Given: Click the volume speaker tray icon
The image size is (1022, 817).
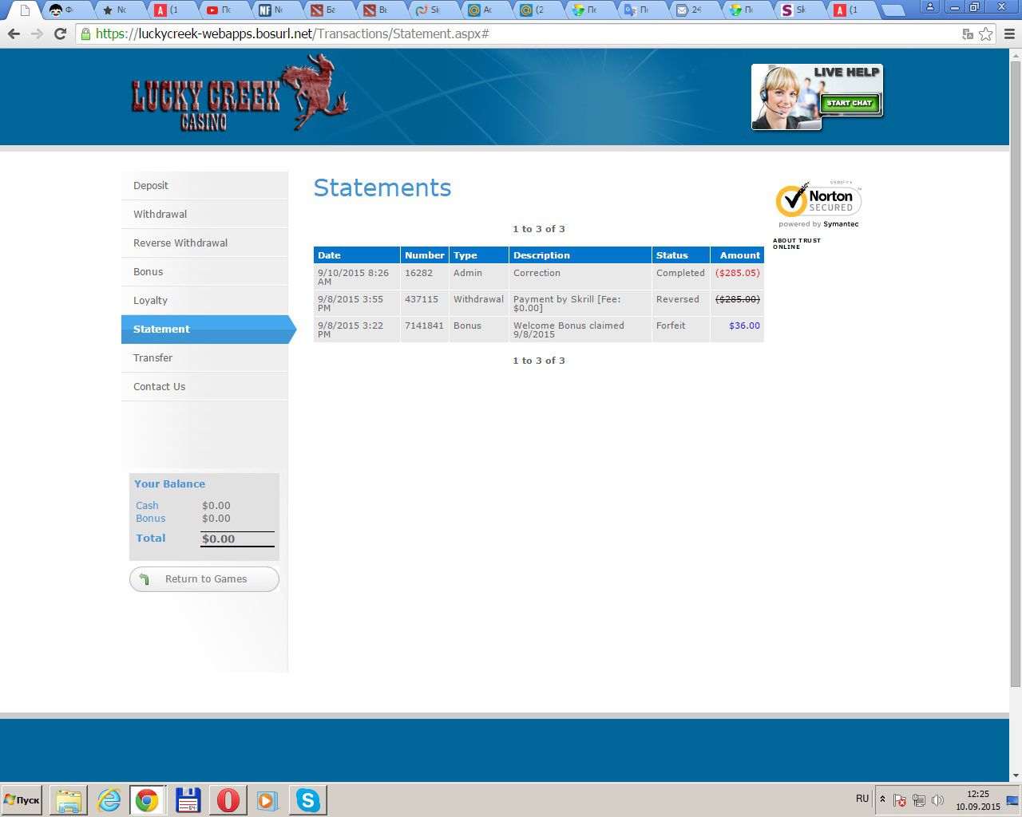Looking at the screenshot, I should tap(938, 800).
